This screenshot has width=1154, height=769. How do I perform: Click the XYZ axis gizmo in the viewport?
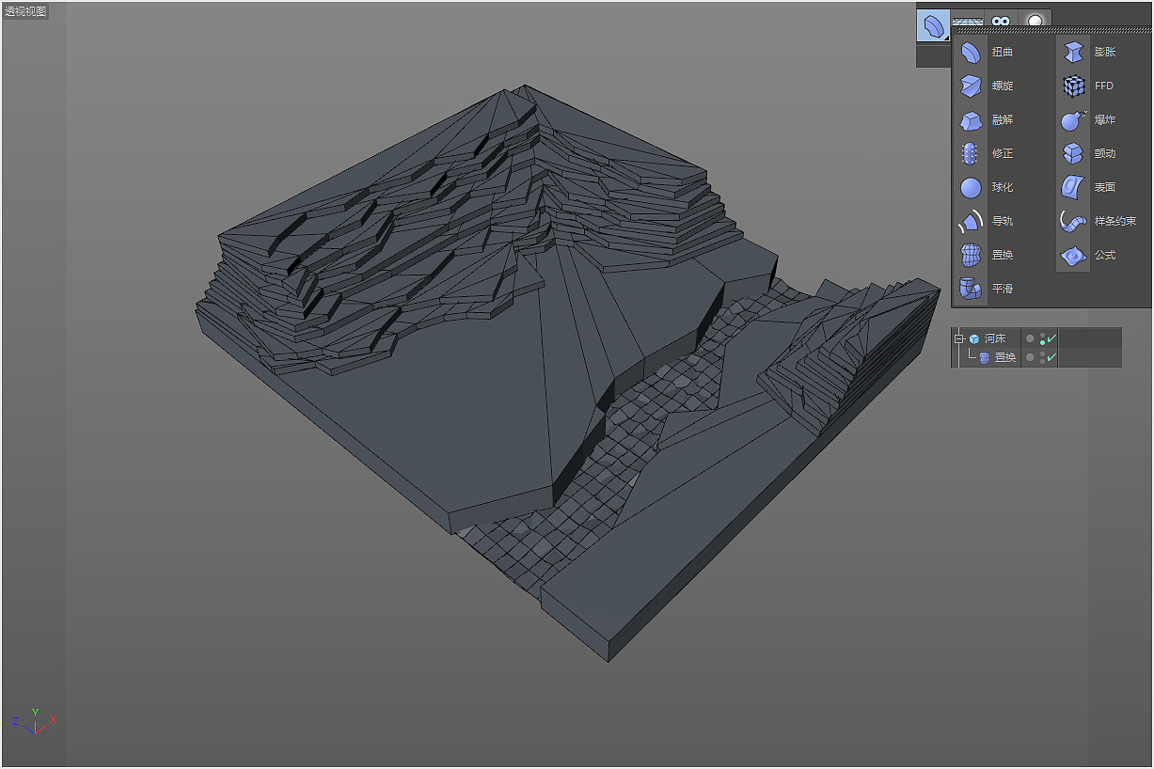coord(35,721)
